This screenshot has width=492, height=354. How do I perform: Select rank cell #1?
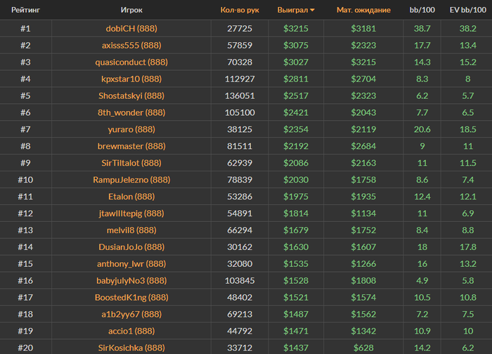pos(26,29)
